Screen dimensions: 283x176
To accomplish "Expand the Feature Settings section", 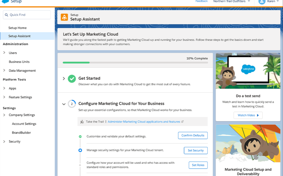I will pos(4,97).
